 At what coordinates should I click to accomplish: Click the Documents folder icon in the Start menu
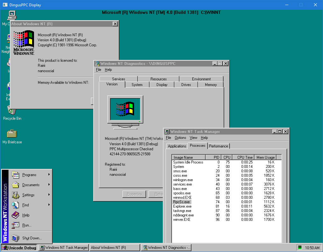point(15,185)
